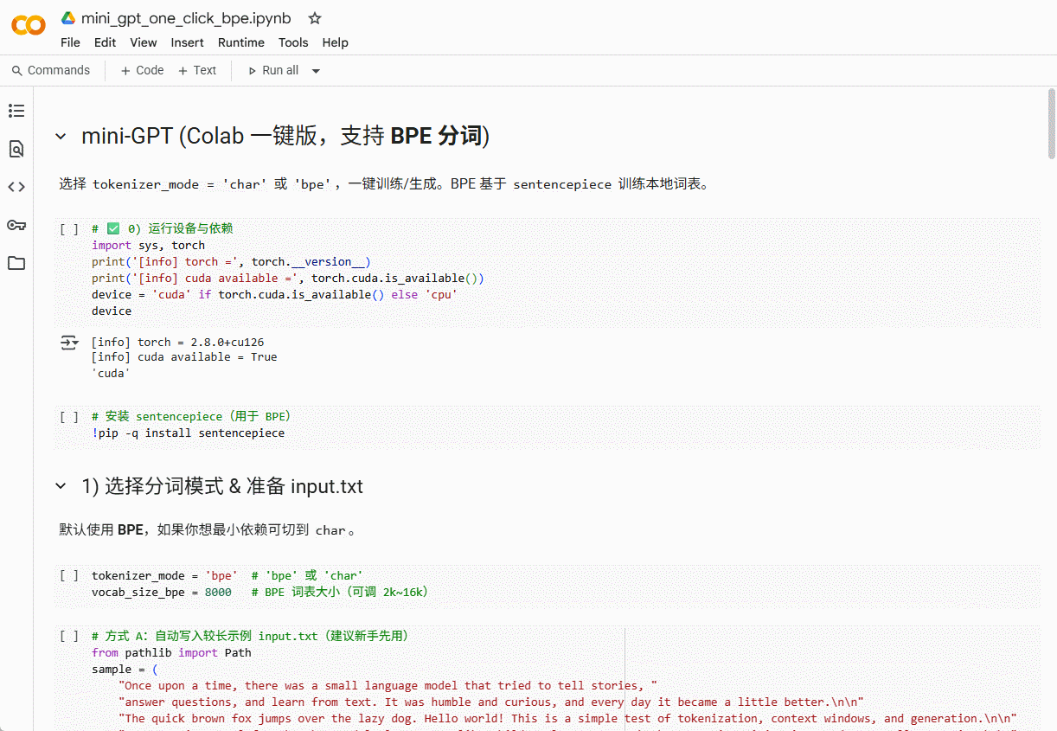The image size is (1057, 731).
Task: Open the Find and replace sidebar icon
Action: click(16, 149)
